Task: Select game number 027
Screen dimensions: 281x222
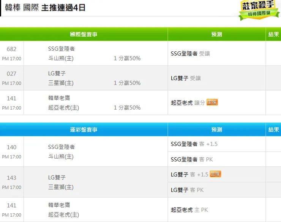Action: 11,74
